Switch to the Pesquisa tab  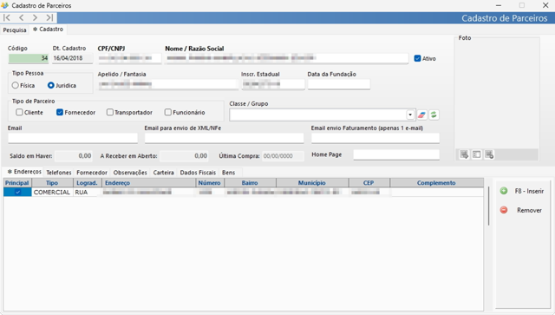(15, 30)
